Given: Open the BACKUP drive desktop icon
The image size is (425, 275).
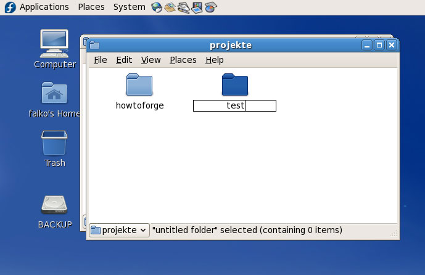Looking at the screenshot, I should pos(54,205).
